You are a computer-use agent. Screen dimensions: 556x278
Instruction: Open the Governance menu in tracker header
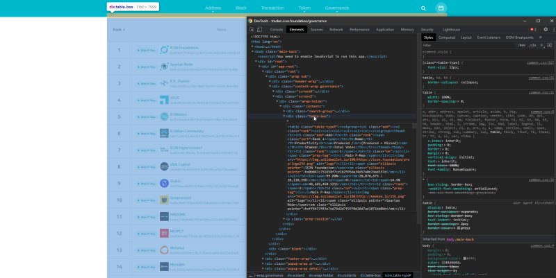(x=336, y=8)
